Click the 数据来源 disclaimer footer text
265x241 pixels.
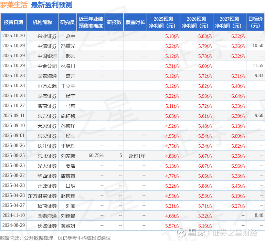click(x=55, y=238)
